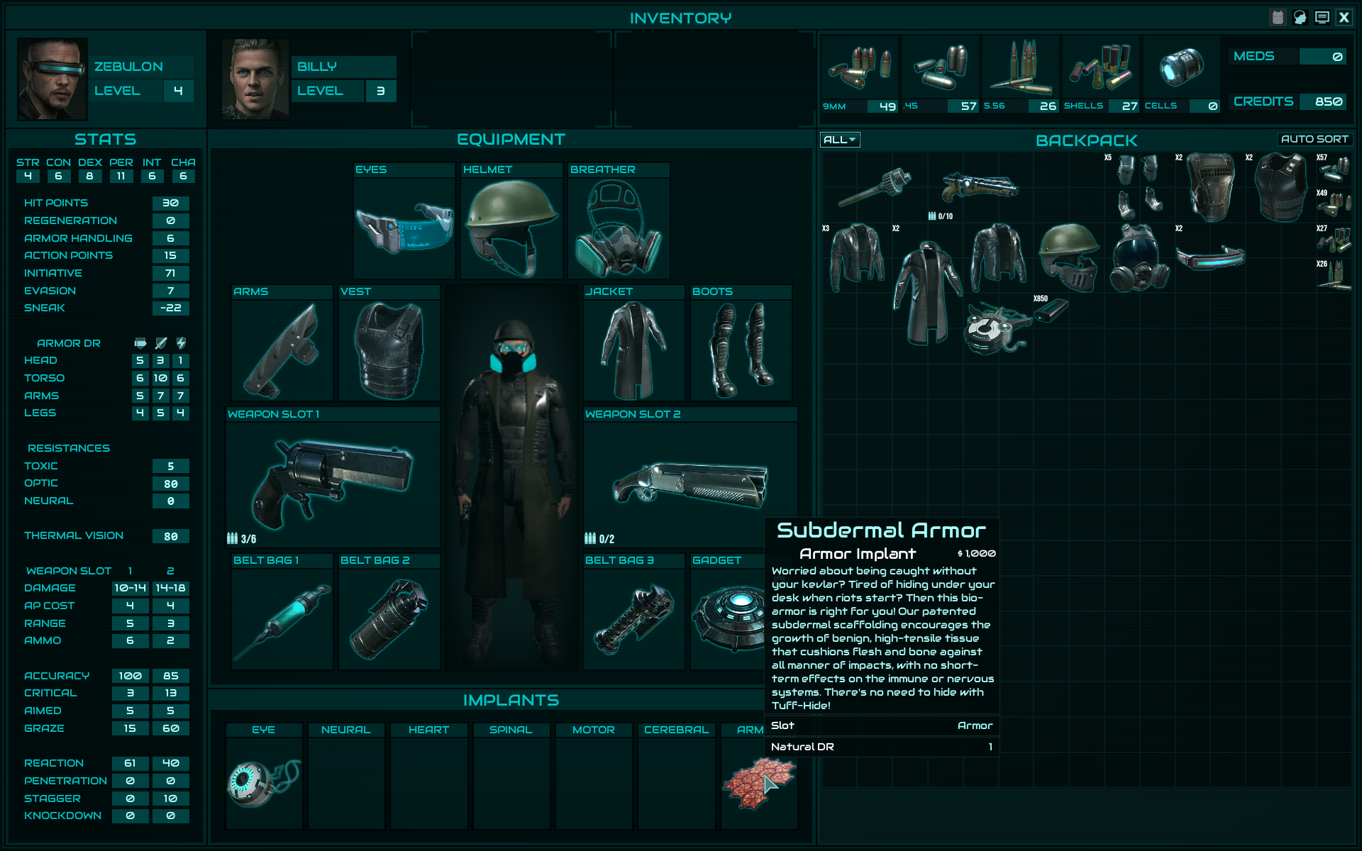Click the empty Neural implant slot

(345, 782)
